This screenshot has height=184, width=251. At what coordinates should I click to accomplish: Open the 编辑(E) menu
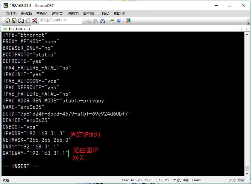26,14
